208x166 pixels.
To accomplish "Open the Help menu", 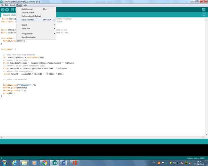I will (x=25, y=5).
